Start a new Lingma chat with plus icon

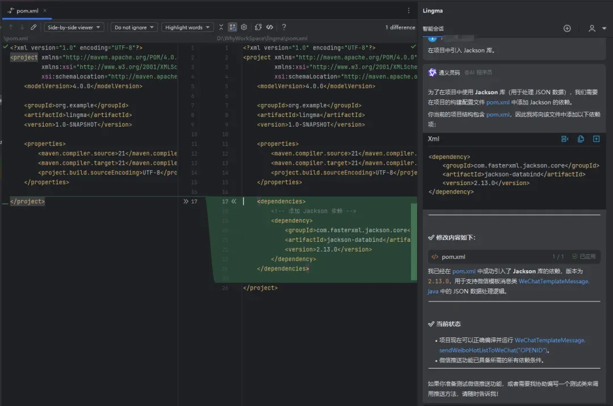(566, 28)
